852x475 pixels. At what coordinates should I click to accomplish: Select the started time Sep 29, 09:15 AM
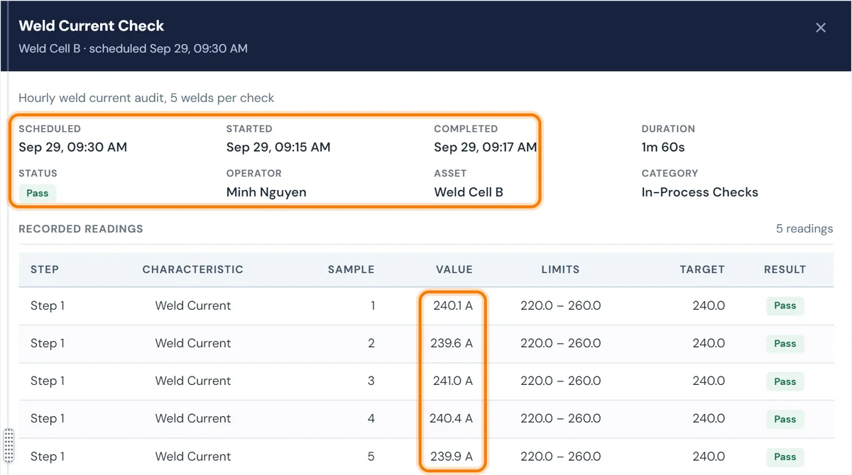tap(278, 147)
